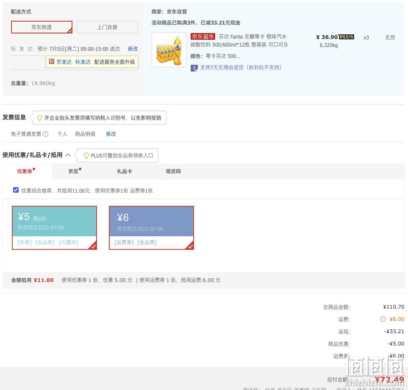
Task: Open PLUS可叠加全品券领券入口 link
Action: pyautogui.click(x=122, y=156)
